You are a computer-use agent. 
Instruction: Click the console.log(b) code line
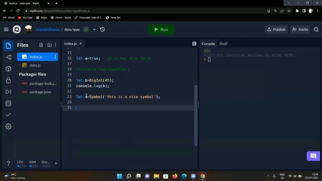[x=93, y=86]
